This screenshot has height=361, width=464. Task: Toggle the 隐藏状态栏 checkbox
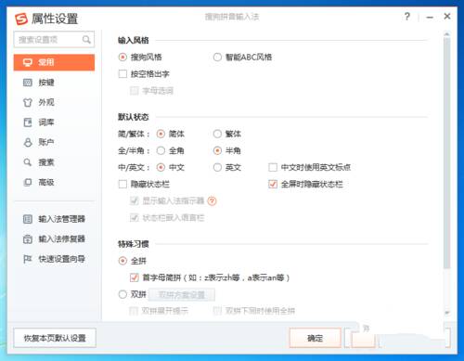pos(122,185)
